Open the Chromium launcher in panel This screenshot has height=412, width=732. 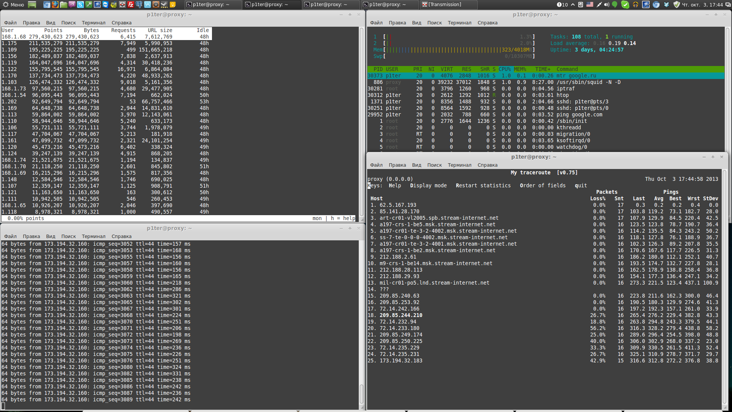pos(47,5)
